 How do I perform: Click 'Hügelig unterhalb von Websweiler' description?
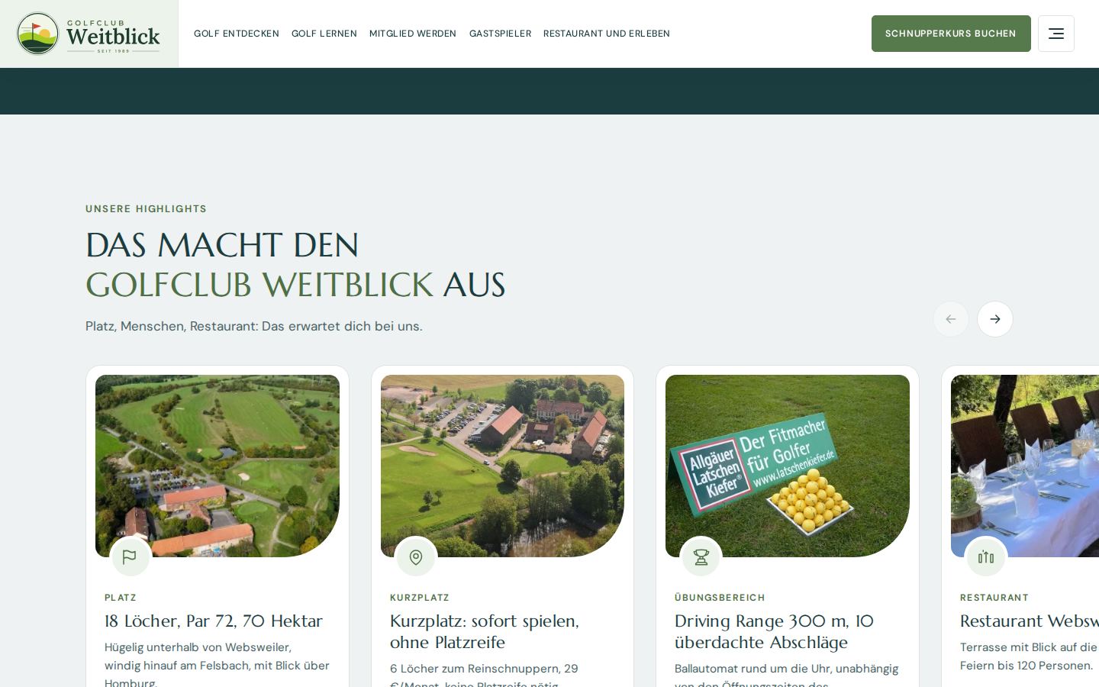coord(217,665)
